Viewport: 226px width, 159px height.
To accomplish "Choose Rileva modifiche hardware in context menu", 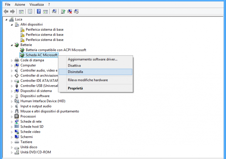I will click(x=95, y=80).
